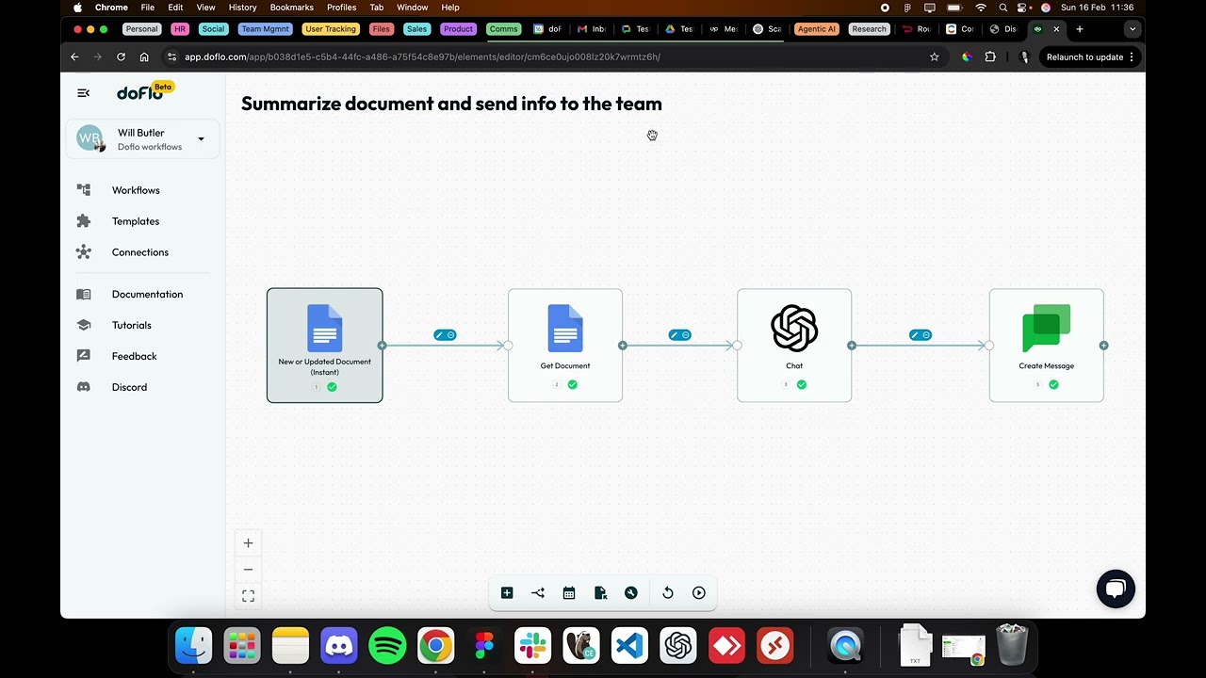The height and width of the screenshot is (678, 1206).
Task: Edit the connection between Get Document and Chat
Action: pos(674,335)
